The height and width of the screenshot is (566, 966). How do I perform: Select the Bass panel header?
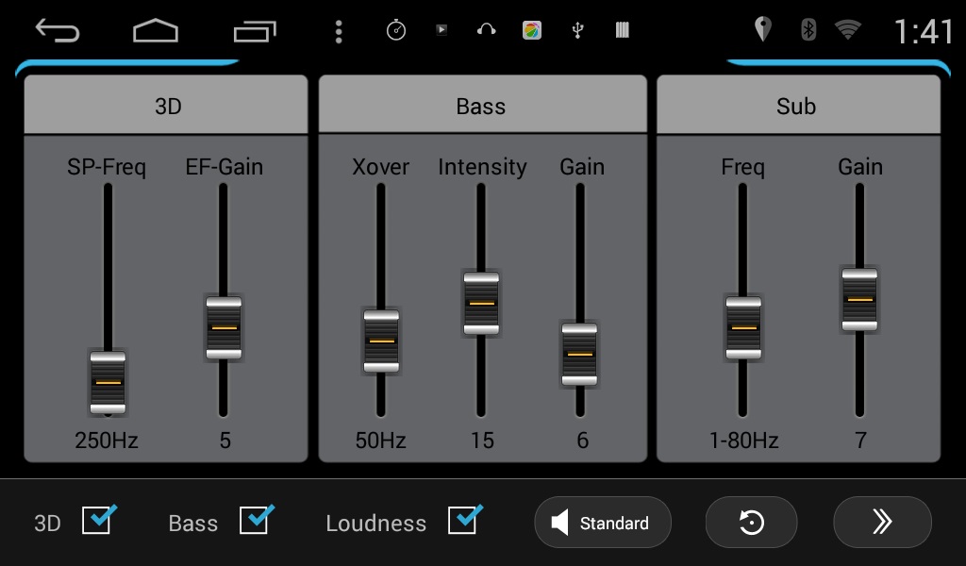click(x=482, y=106)
